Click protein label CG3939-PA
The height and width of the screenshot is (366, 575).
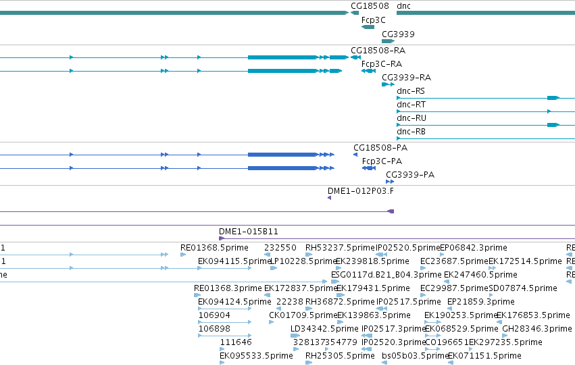[410, 175]
